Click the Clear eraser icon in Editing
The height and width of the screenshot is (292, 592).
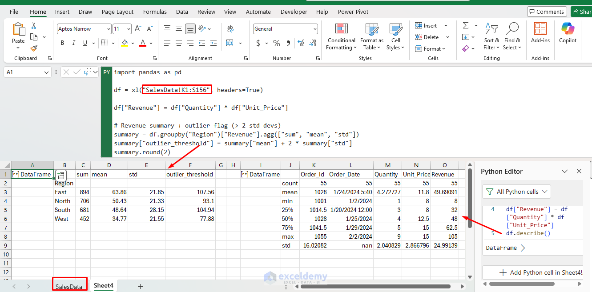(x=466, y=48)
